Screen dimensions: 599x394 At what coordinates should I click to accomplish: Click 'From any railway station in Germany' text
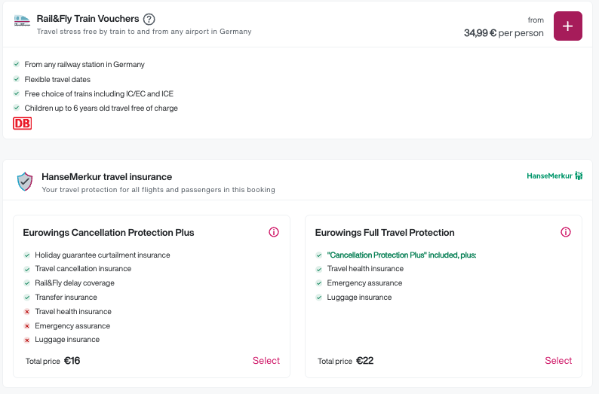[x=84, y=65]
